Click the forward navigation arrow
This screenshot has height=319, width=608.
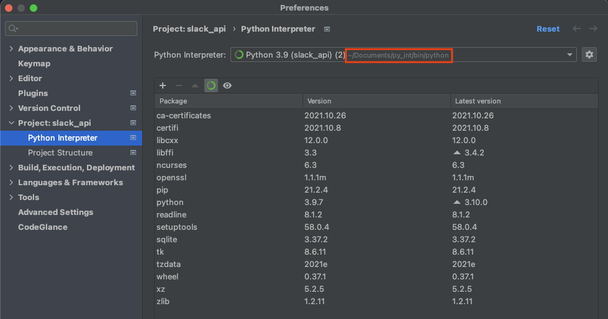click(x=594, y=28)
